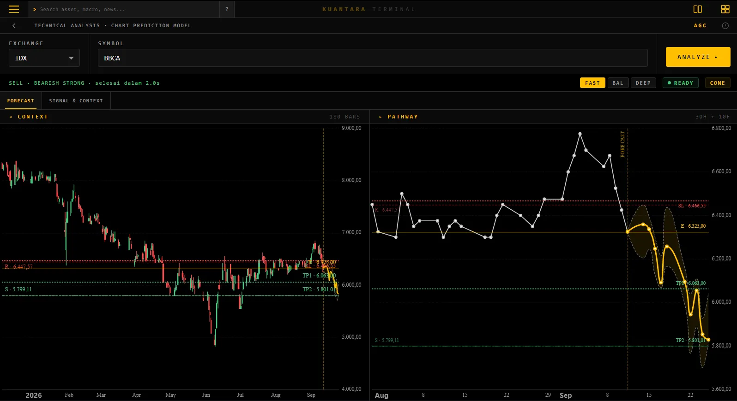Select the DEEP model mode
Viewport: 737px width, 401px height.
(643, 83)
